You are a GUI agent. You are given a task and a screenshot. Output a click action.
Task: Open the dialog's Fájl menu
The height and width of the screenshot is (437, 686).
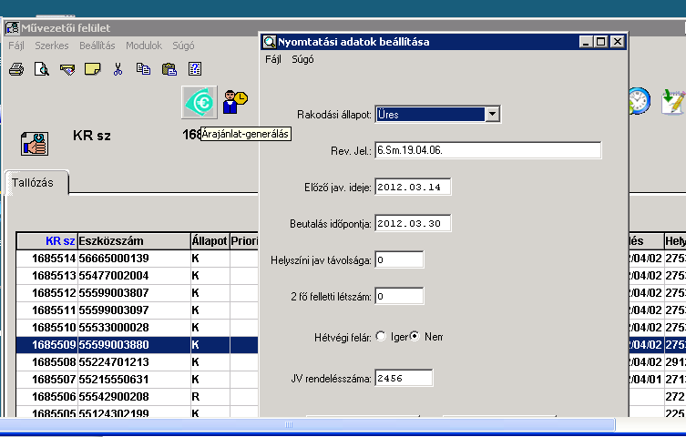(x=273, y=59)
